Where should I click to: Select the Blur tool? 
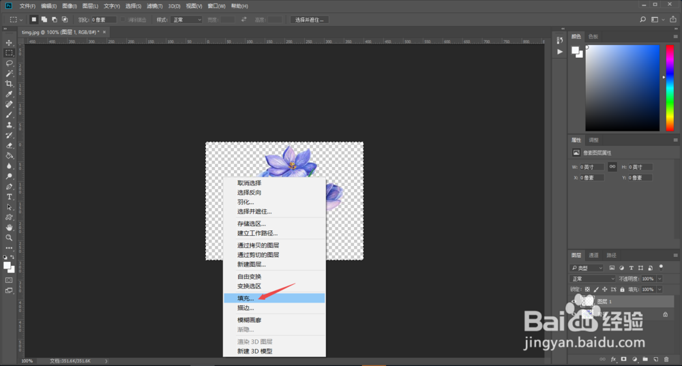9,166
